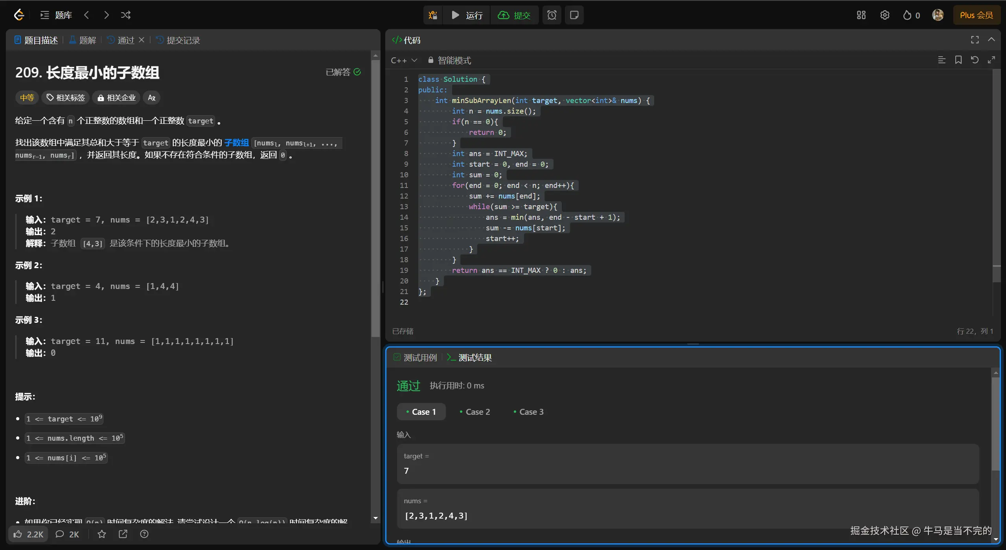Favorite the problem with star icon

(102, 534)
